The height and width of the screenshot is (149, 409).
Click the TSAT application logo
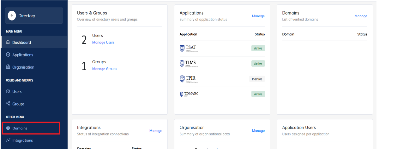click(189, 48)
